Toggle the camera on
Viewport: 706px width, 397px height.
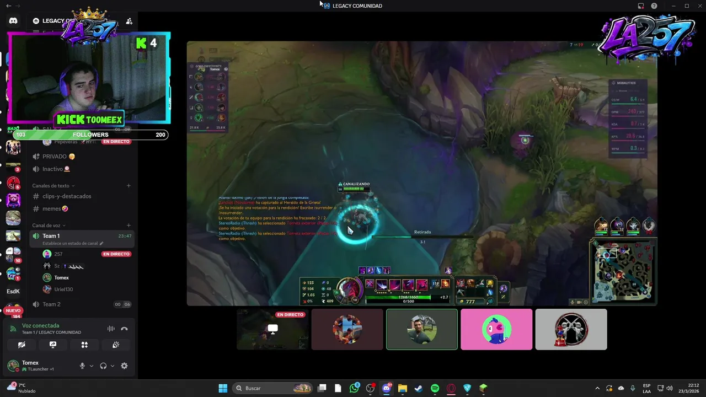(22, 345)
